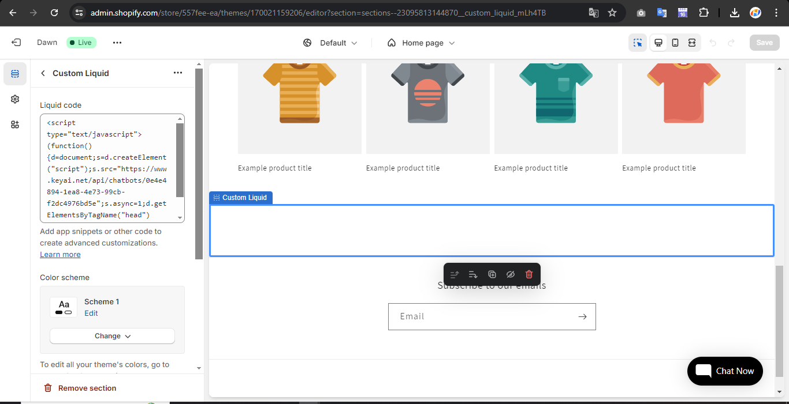
Task: Open the theme actions three-dot menu
Action: 117,43
